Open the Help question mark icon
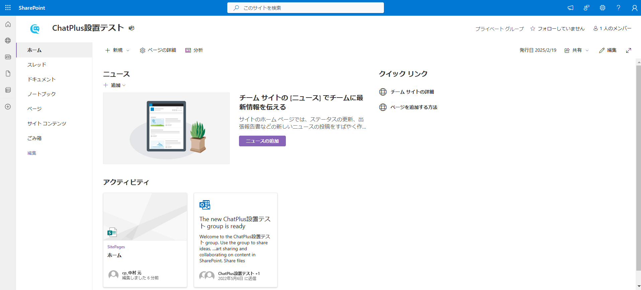Viewport: 641px width, 290px height. pos(619,8)
